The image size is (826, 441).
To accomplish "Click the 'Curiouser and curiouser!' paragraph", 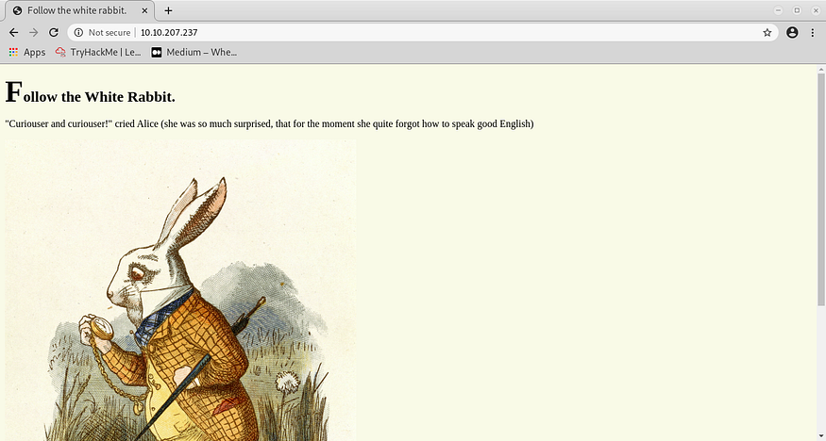I will tap(269, 124).
